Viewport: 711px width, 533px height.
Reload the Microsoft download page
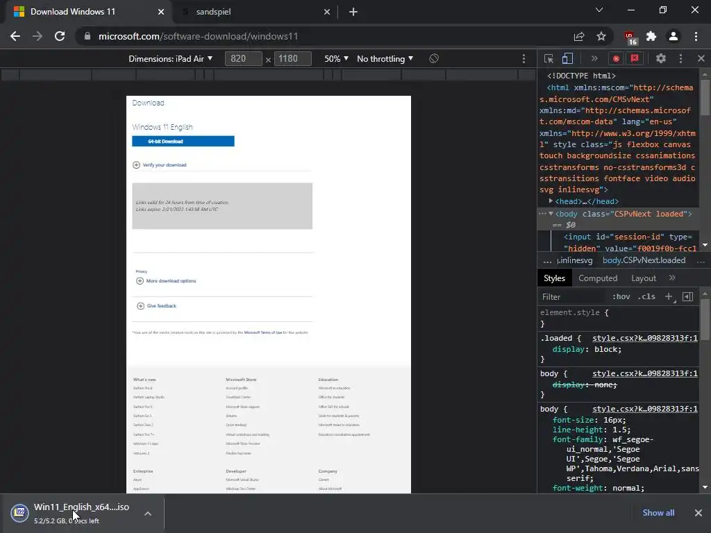click(60, 36)
